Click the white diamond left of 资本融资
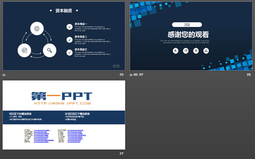The width and height of the screenshot is (255, 159). tap(51, 11)
